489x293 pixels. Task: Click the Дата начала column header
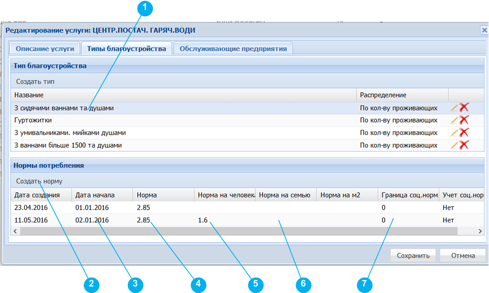click(x=102, y=195)
